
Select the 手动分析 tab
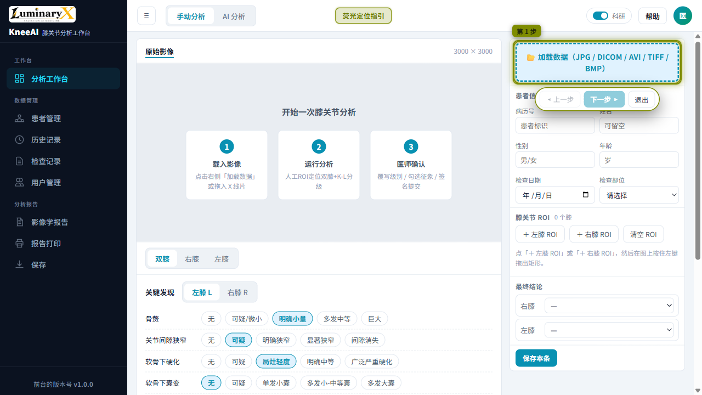pyautogui.click(x=191, y=16)
